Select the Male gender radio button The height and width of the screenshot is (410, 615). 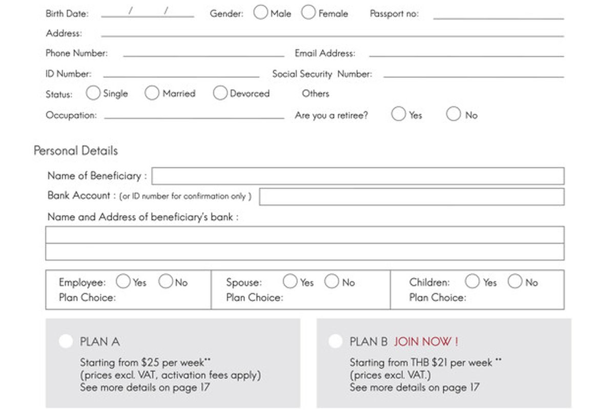(261, 13)
